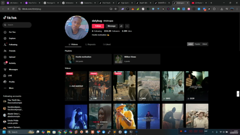The image size is (240, 135).
Task: Focus the TikTok search field
Action: click(x=17, y=25)
